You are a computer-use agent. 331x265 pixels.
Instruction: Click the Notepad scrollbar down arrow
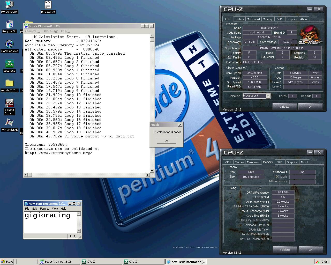pyautogui.click(x=79, y=231)
